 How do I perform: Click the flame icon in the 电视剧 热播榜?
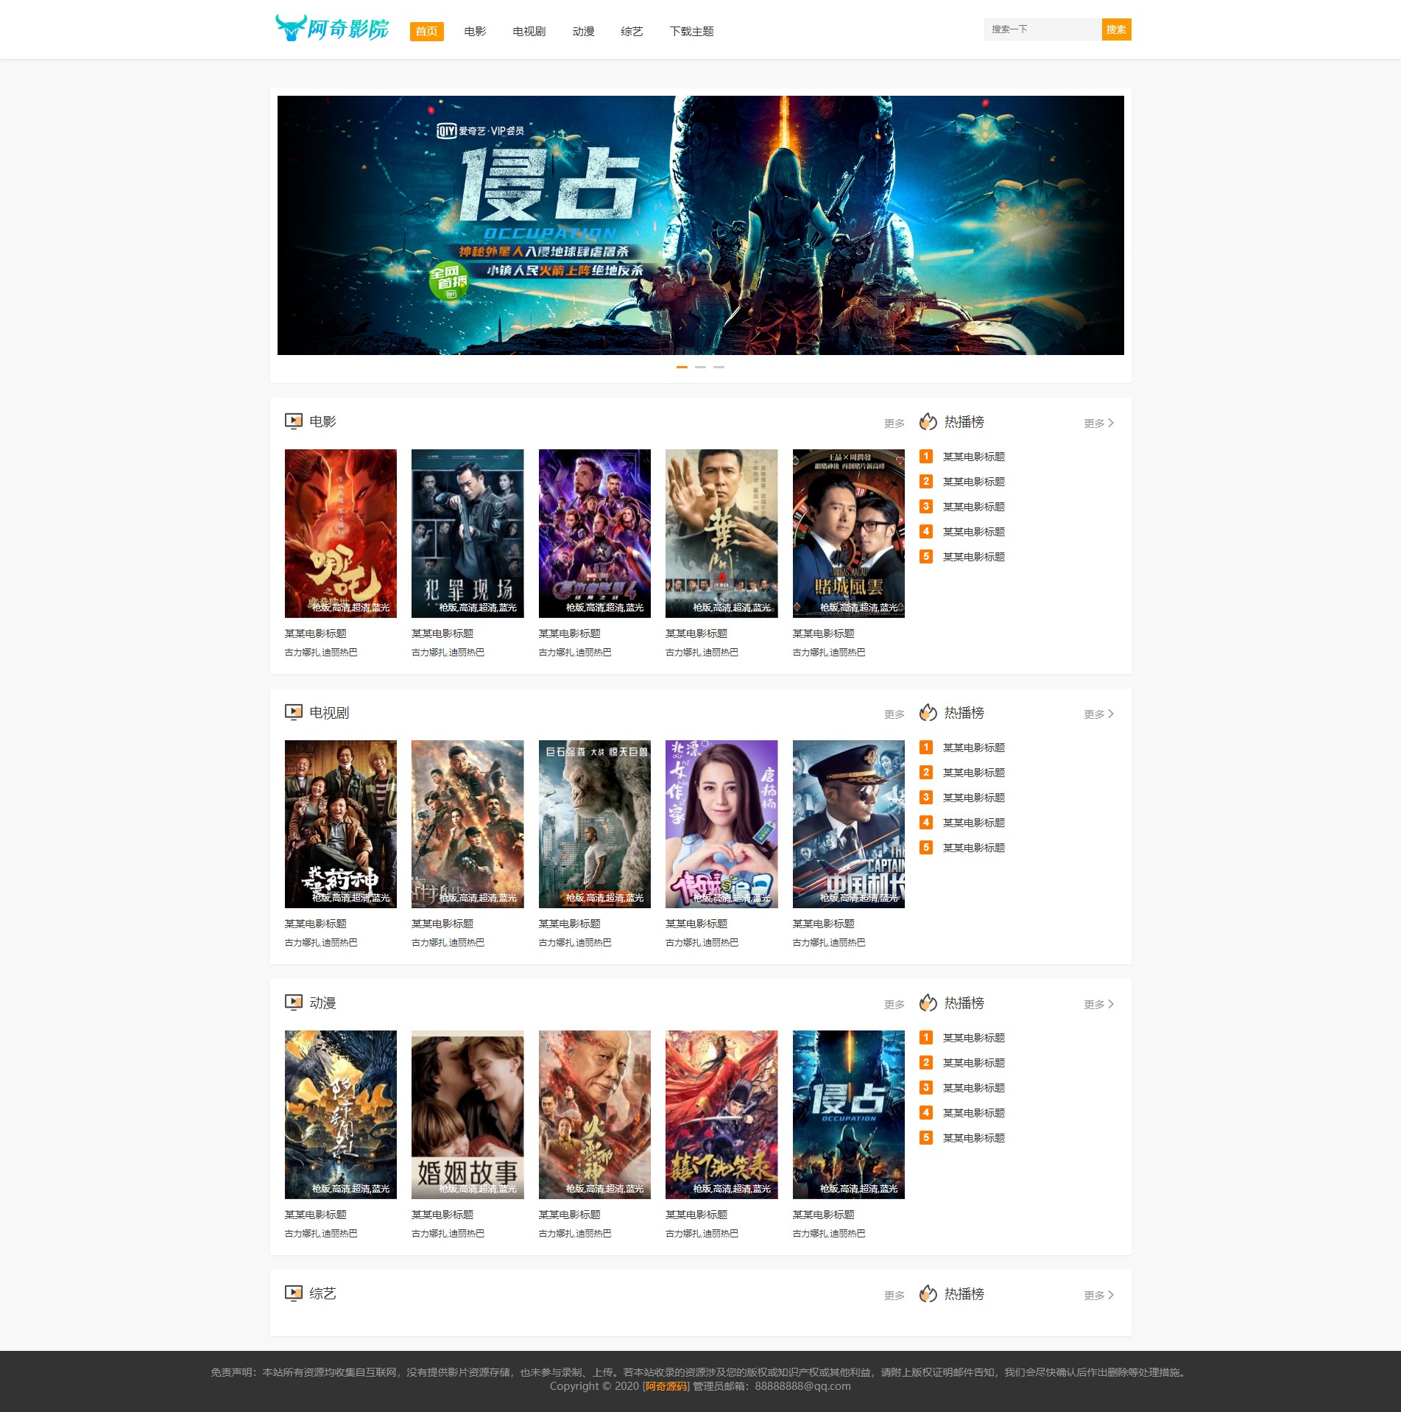pyautogui.click(x=926, y=712)
